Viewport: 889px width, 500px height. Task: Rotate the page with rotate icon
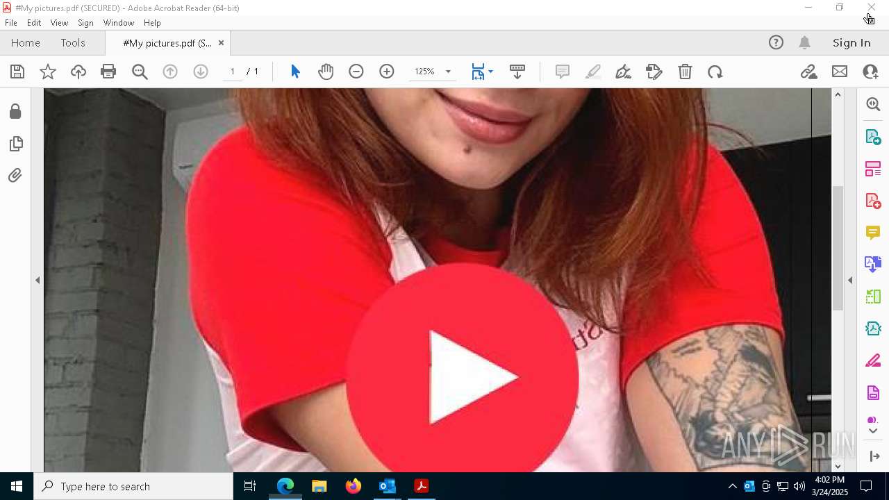pyautogui.click(x=715, y=72)
